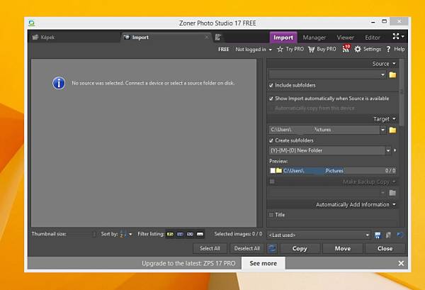The width and height of the screenshot is (425, 290).
Task: Open the news feed RSS icon
Action: 346,48
